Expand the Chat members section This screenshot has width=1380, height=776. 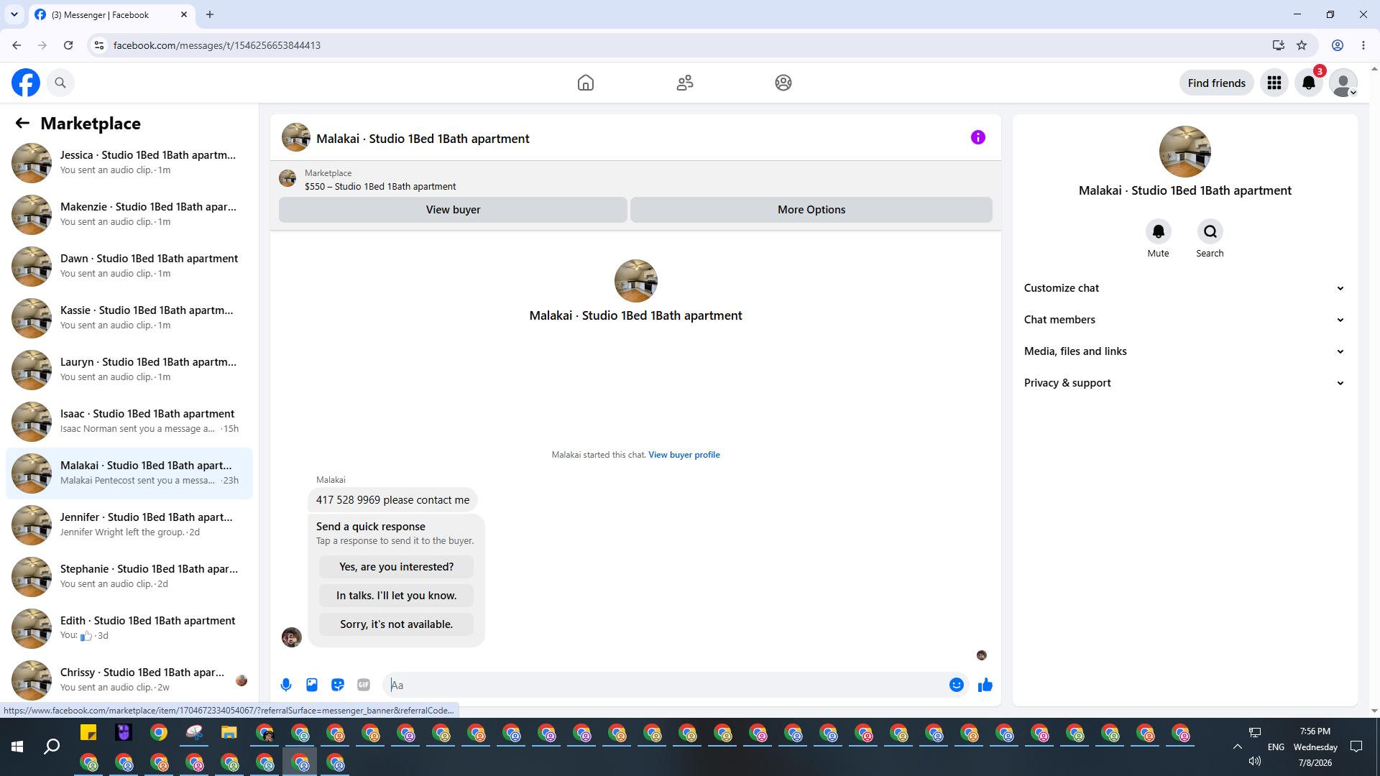point(1185,320)
